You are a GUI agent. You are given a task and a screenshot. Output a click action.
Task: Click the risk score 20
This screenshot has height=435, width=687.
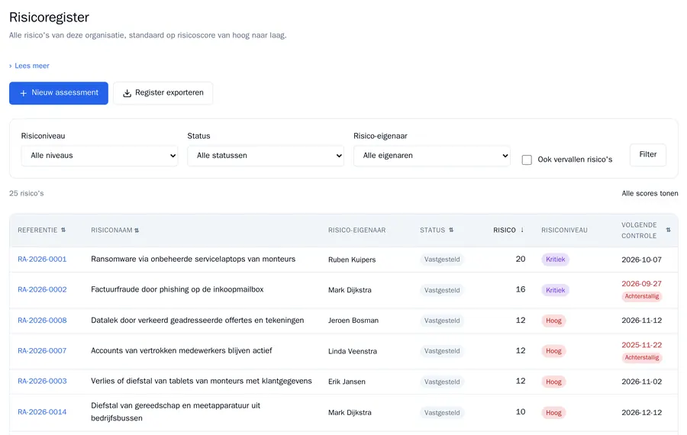(521, 259)
